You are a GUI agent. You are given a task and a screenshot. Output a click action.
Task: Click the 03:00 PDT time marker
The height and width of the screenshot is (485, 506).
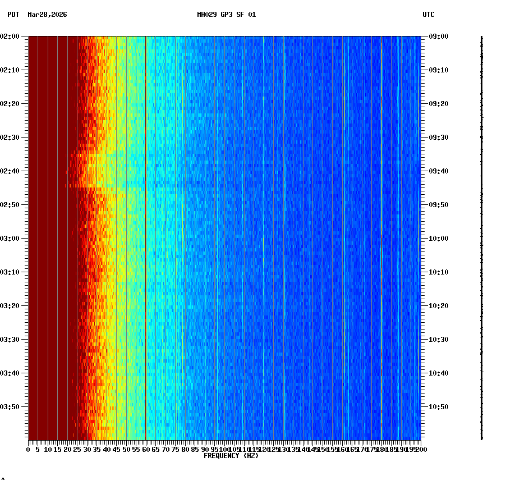(10, 238)
